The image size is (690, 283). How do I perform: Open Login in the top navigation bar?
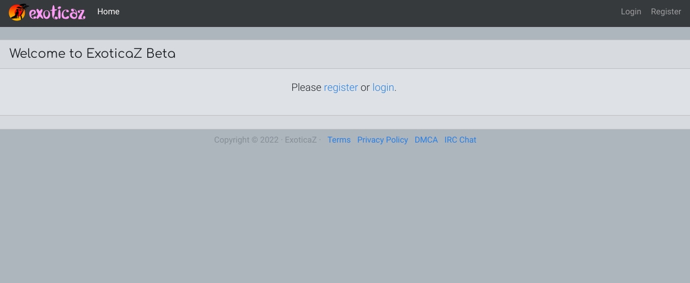pyautogui.click(x=631, y=11)
